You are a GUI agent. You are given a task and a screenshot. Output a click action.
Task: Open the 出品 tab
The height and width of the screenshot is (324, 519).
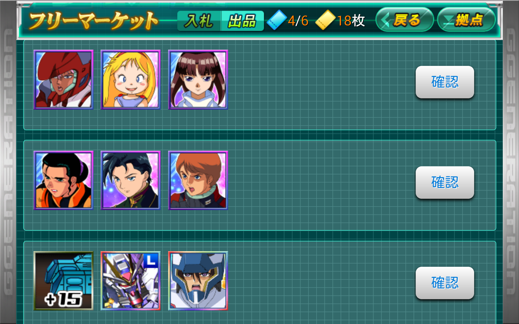(242, 21)
